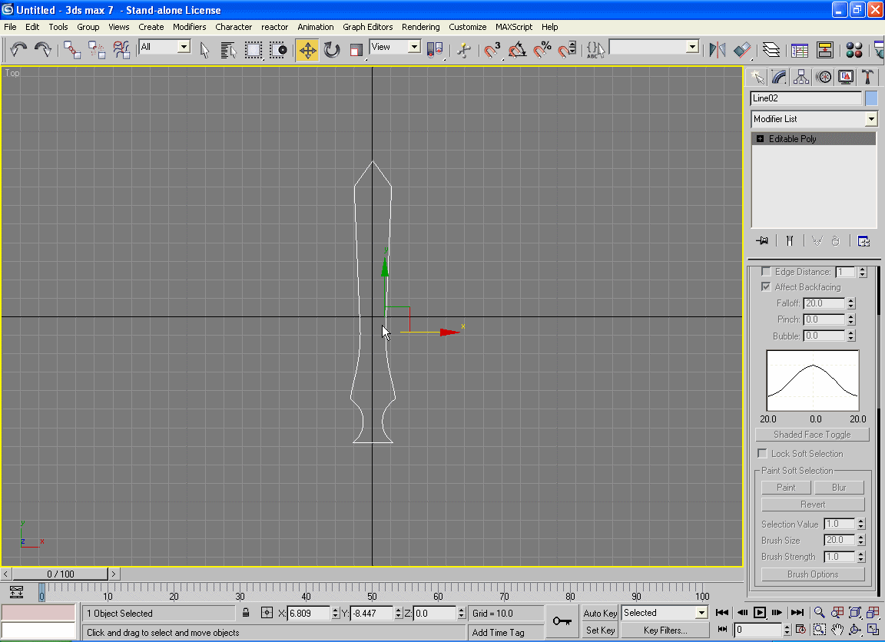
Task: Open the Hierarchy command panel tab
Action: tap(801, 77)
